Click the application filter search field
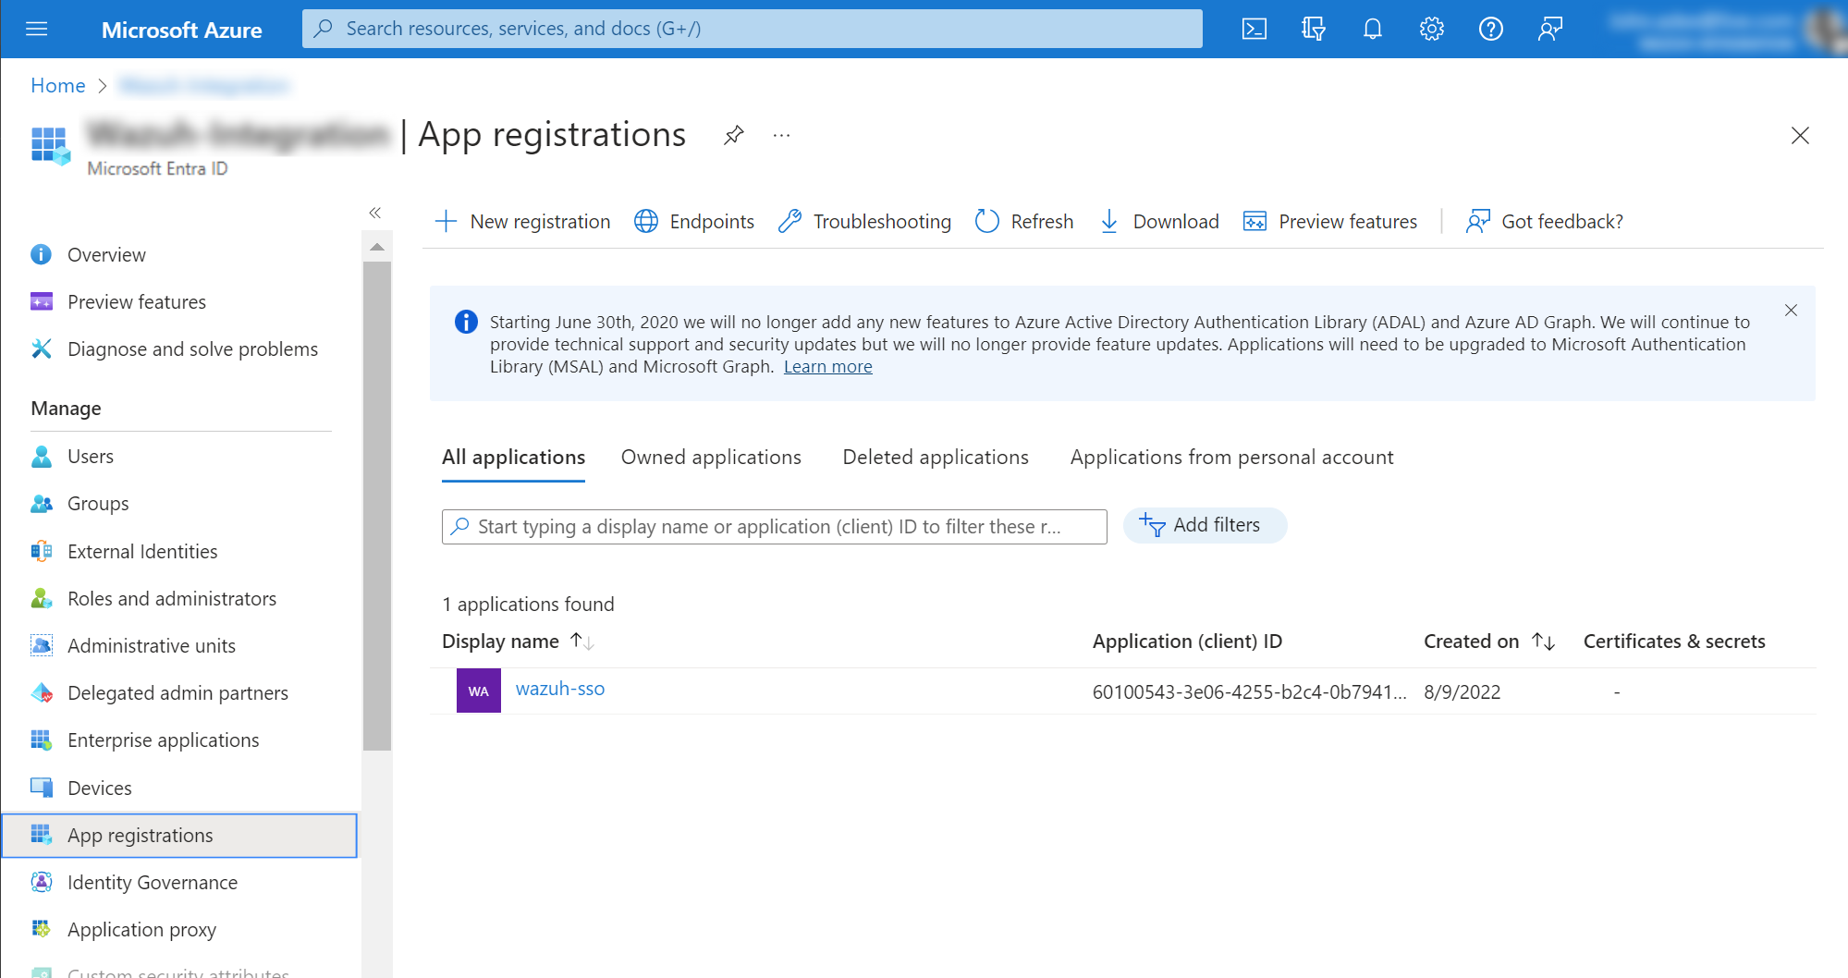 (775, 527)
